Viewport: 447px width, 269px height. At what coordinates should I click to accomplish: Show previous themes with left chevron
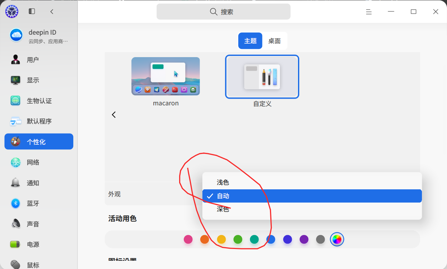pos(114,115)
